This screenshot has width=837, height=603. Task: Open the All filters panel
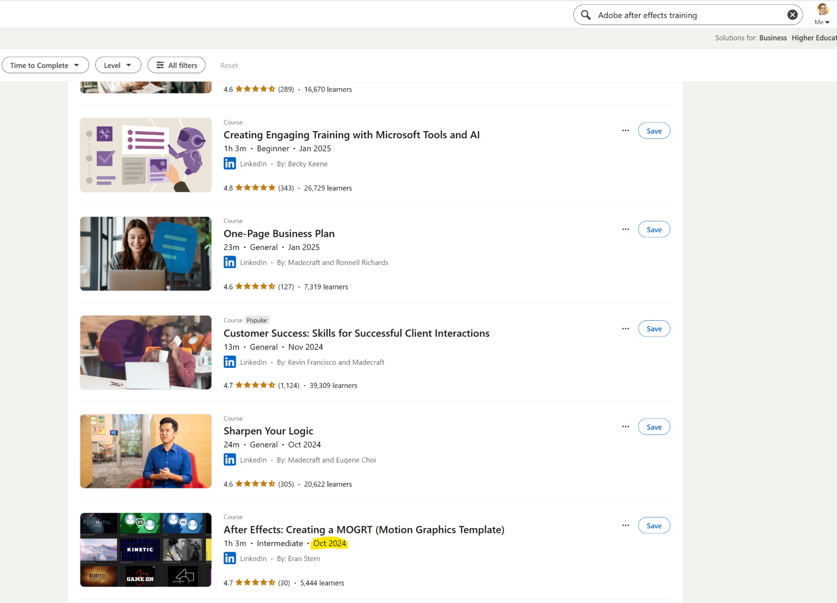[176, 65]
